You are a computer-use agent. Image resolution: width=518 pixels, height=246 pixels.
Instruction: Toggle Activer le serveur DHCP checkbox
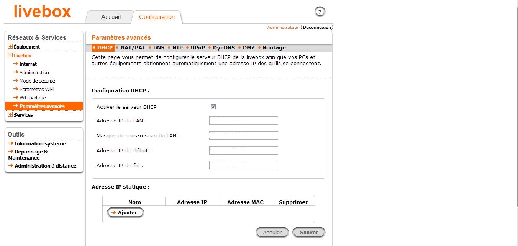click(213, 107)
